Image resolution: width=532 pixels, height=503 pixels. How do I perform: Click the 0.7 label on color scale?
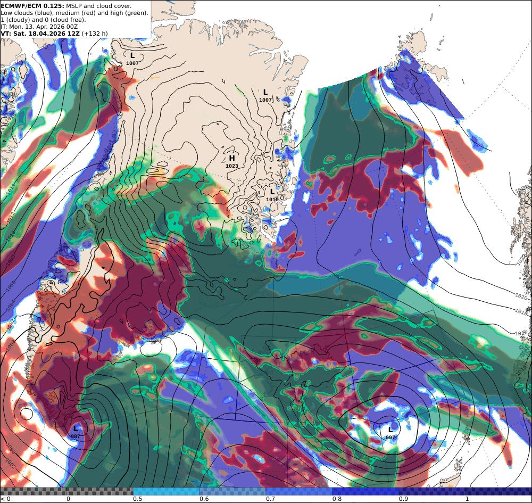(270, 499)
